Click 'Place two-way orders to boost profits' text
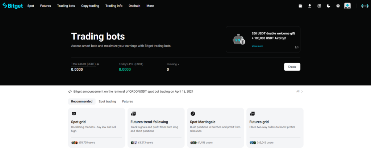Viewport: 371px width, 156px height. click(272, 127)
